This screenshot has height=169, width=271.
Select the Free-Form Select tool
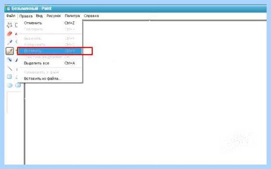click(9, 25)
